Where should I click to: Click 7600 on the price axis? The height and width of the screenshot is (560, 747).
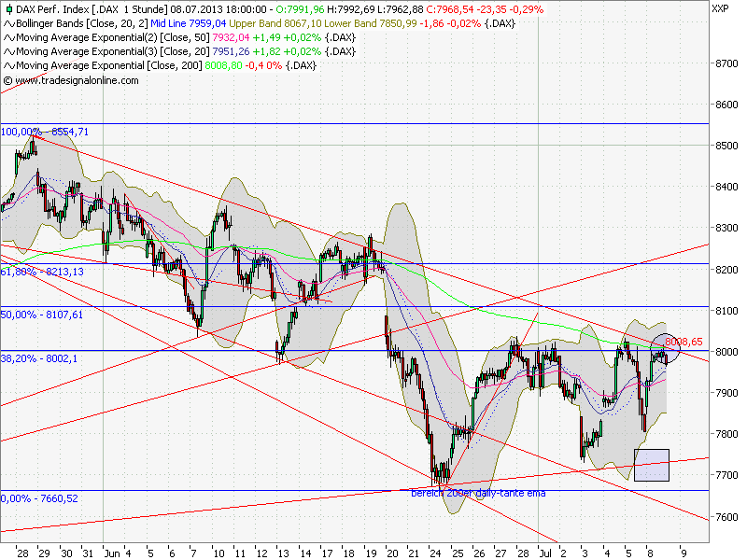point(726,517)
